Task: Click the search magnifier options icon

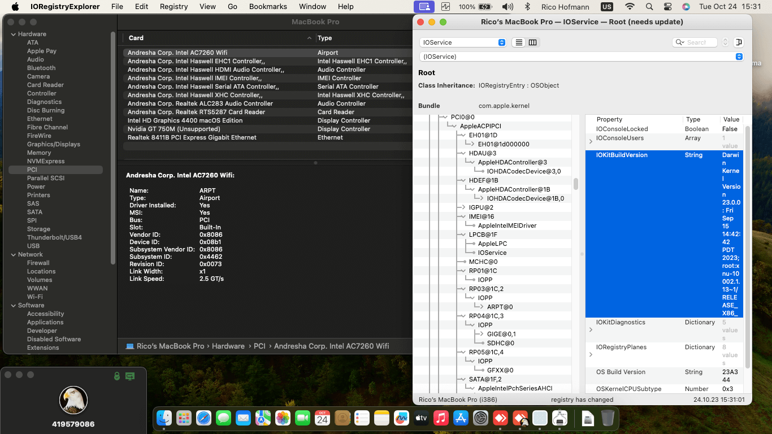Action: pyautogui.click(x=679, y=42)
